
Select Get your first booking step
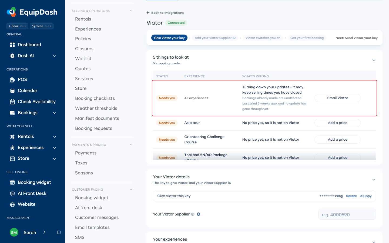(x=307, y=38)
